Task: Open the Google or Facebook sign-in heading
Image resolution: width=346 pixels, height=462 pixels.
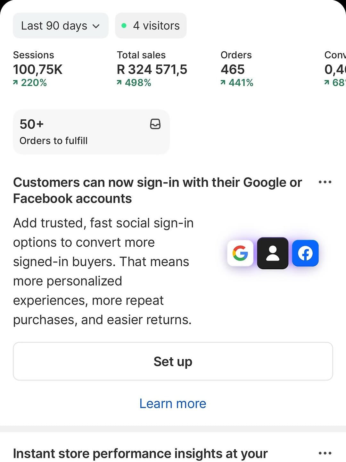Action: (157, 190)
